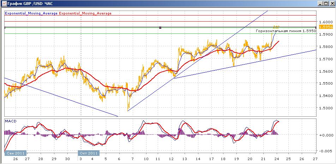Click the 'Окт 2011' month marker
Viewport: 336px width, 164px height.
[x=89, y=153]
